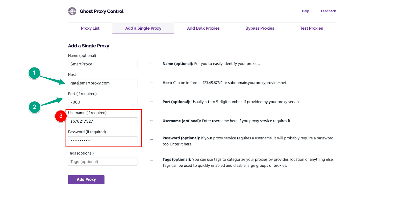Click the arrow beside the Host description

[x=151, y=82]
